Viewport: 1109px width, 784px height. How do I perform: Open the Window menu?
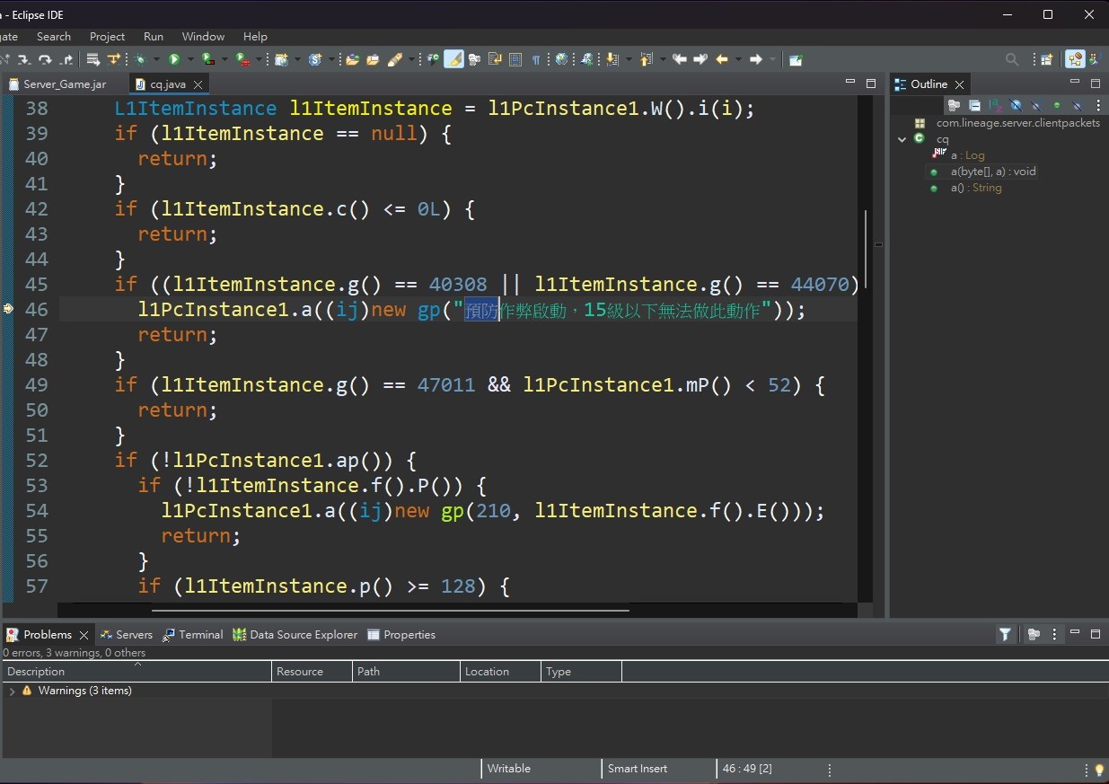203,37
